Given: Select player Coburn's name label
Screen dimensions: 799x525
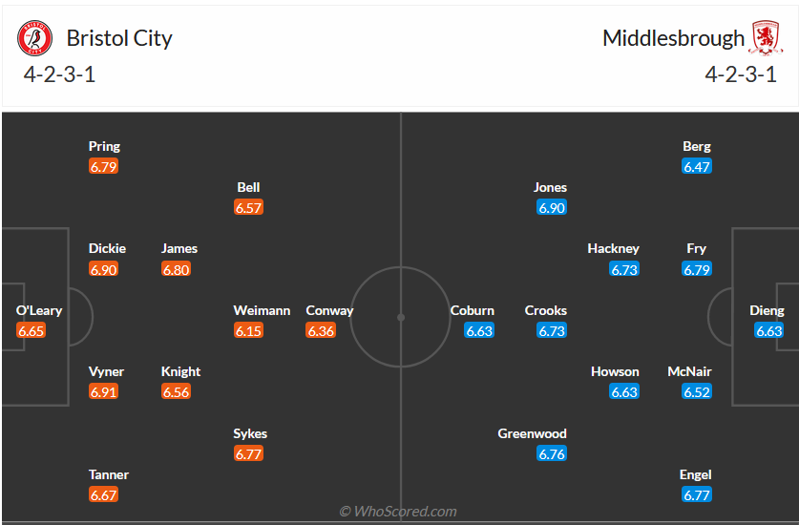Looking at the screenshot, I should (473, 310).
